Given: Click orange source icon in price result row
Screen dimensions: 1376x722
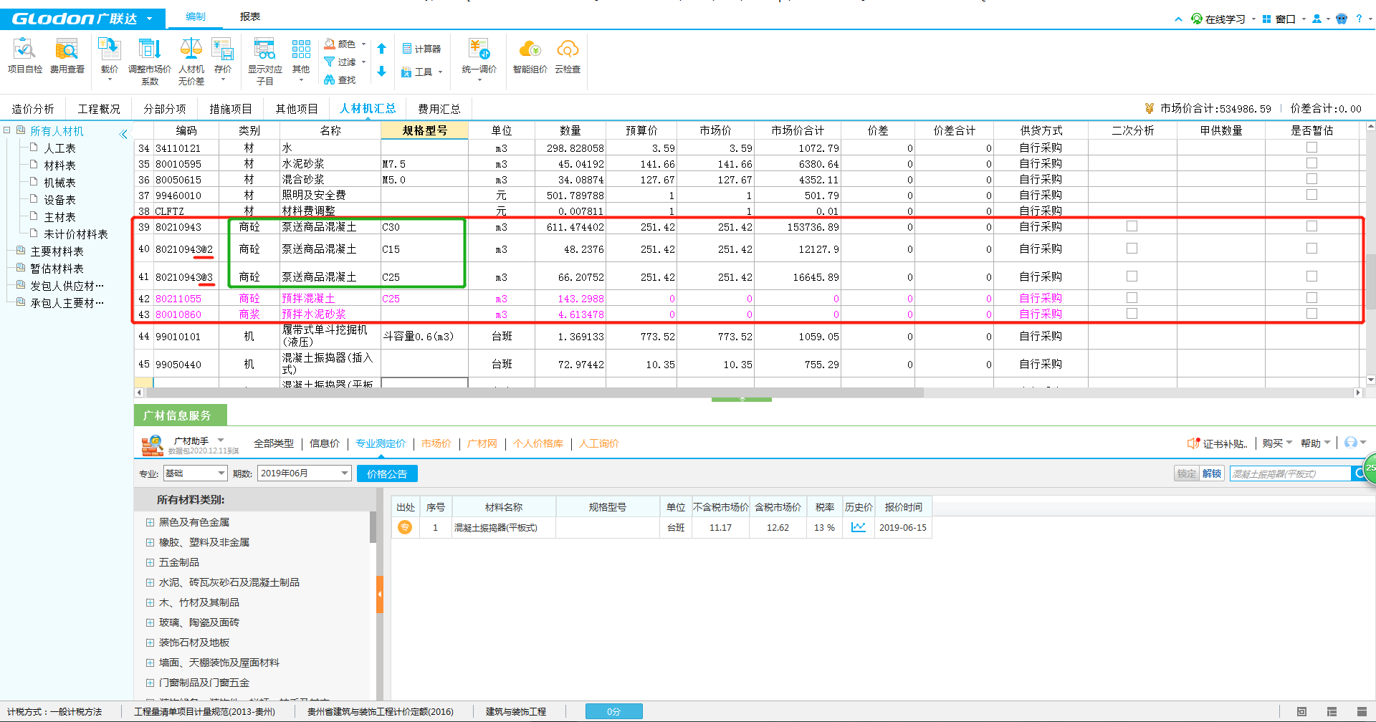Looking at the screenshot, I should coord(405,527).
